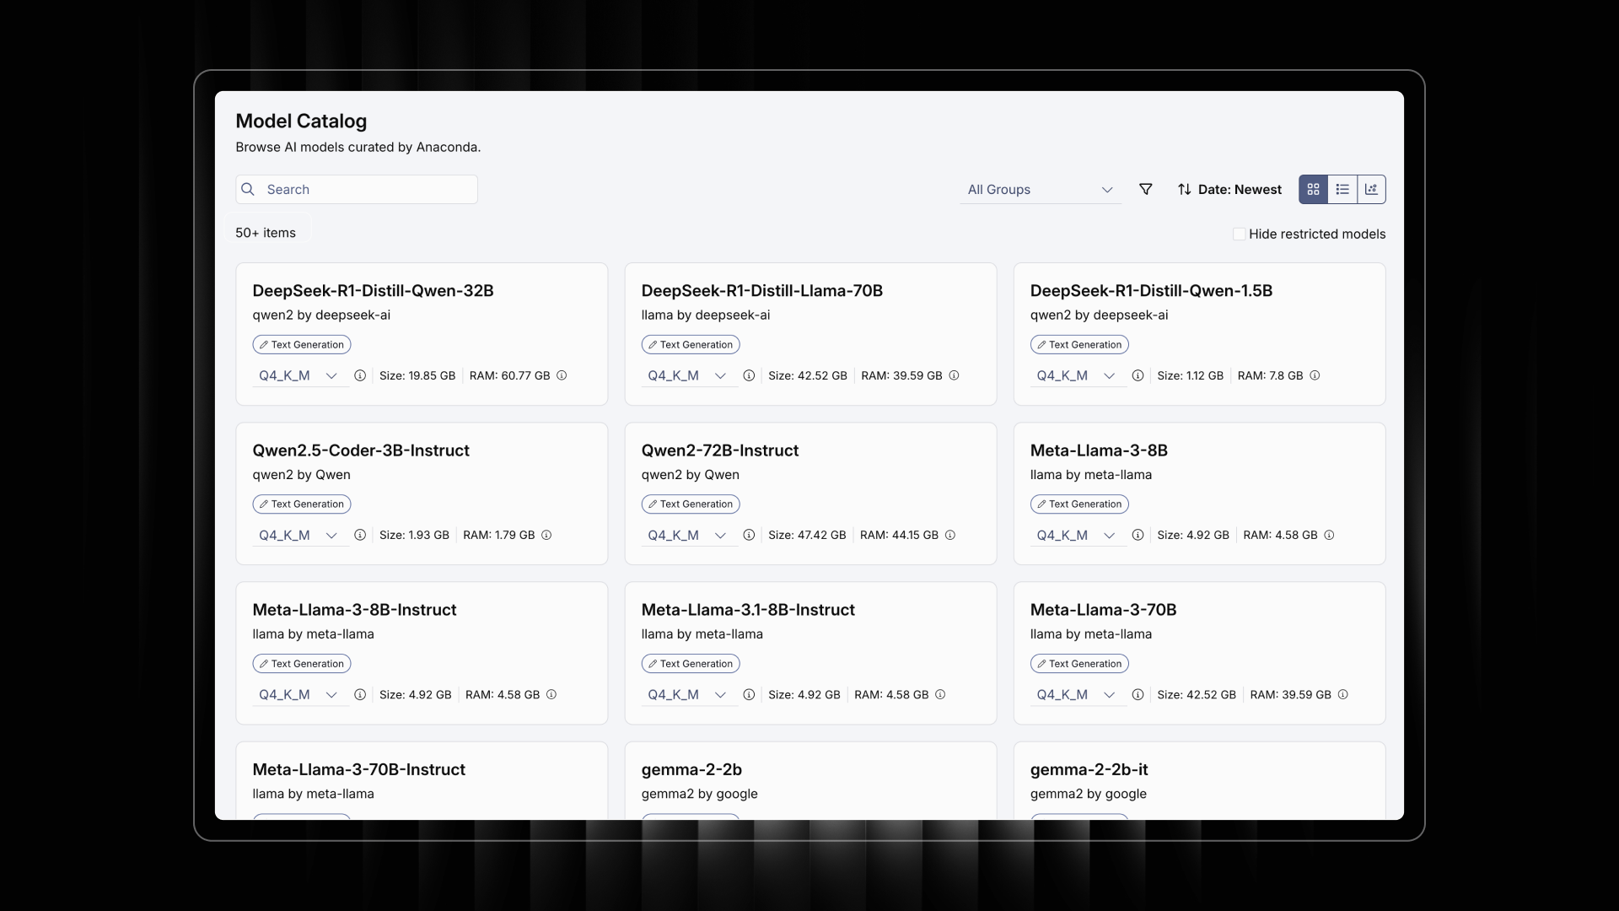
Task: Expand Q4_K_M dropdown for Meta-Llama-3.1-8B-Instruct
Action: pyautogui.click(x=689, y=694)
